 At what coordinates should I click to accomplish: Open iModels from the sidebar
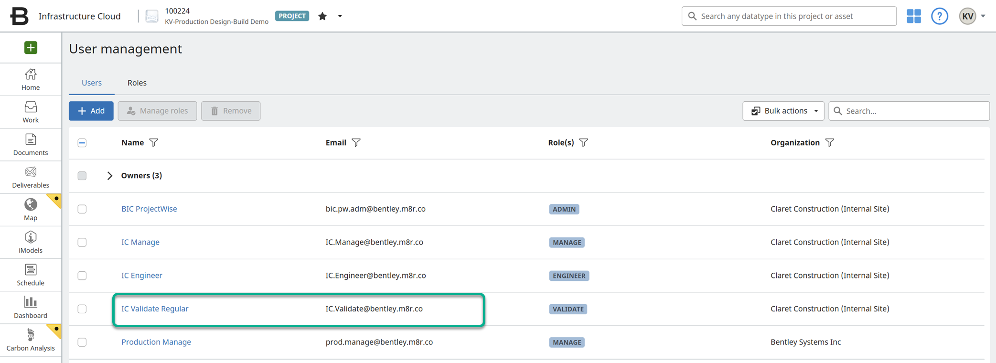point(31,242)
